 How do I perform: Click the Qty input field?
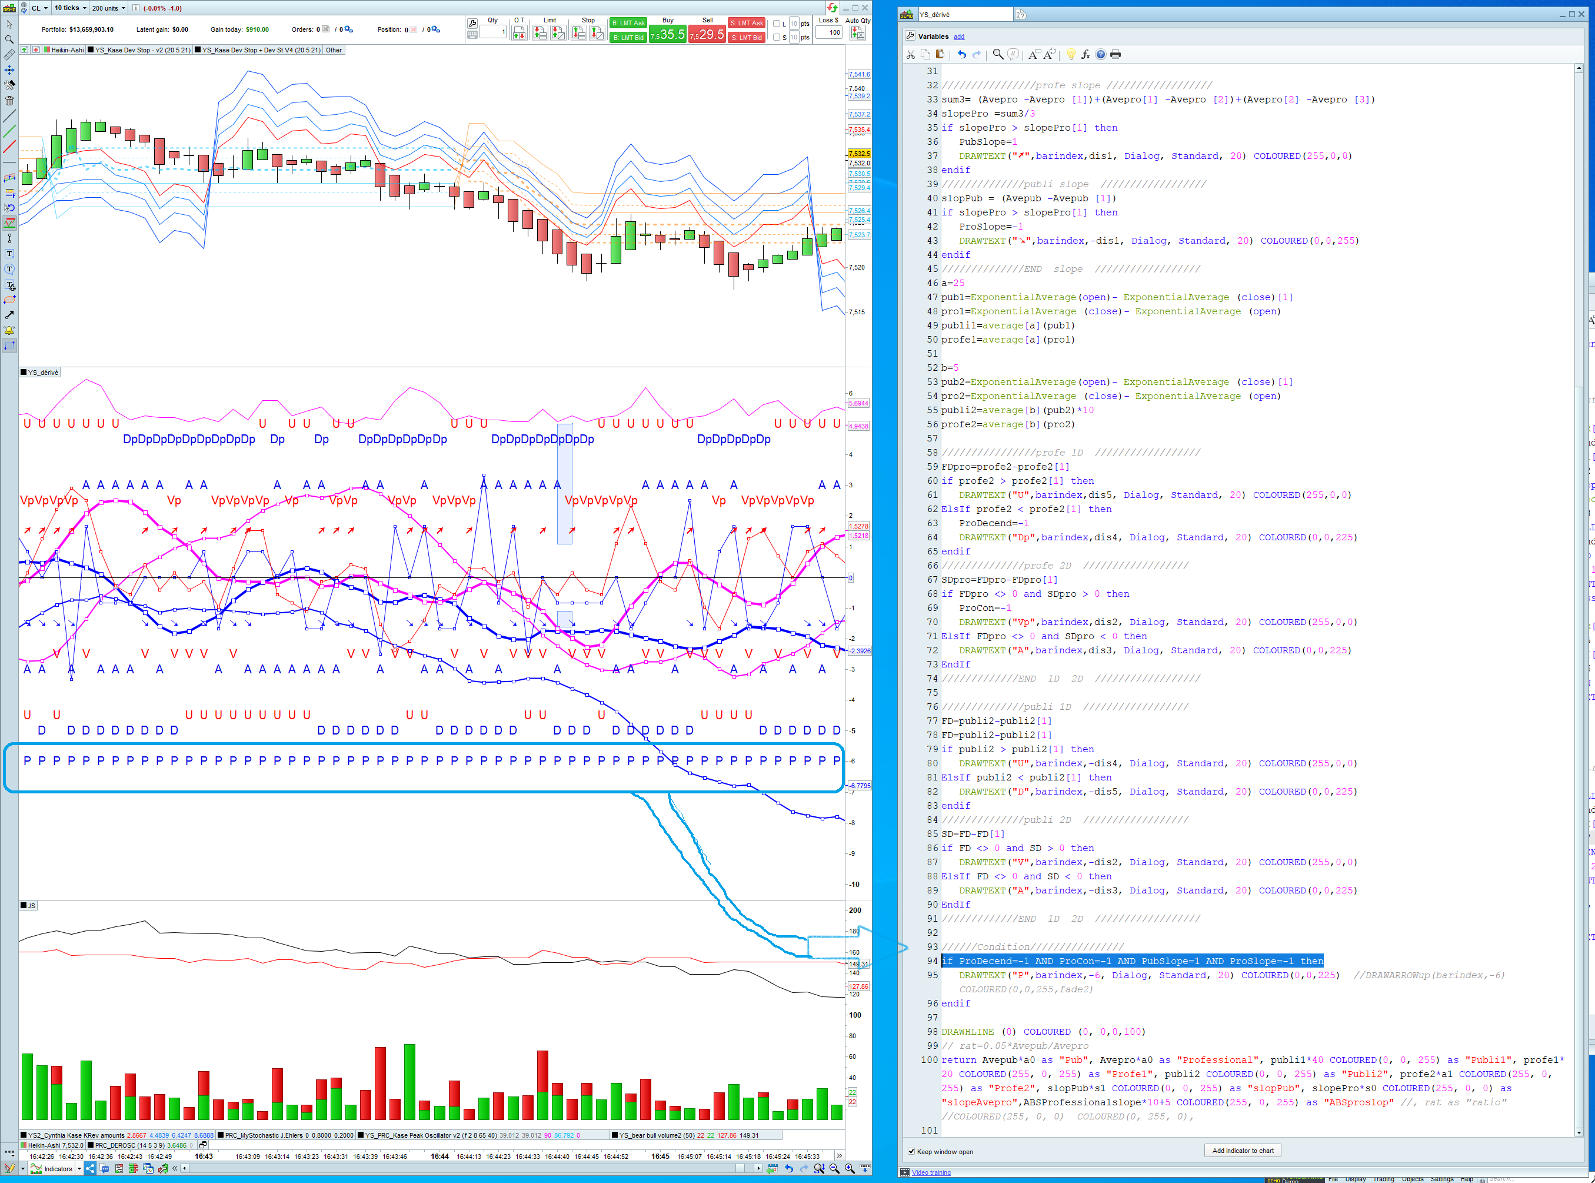pos(493,32)
